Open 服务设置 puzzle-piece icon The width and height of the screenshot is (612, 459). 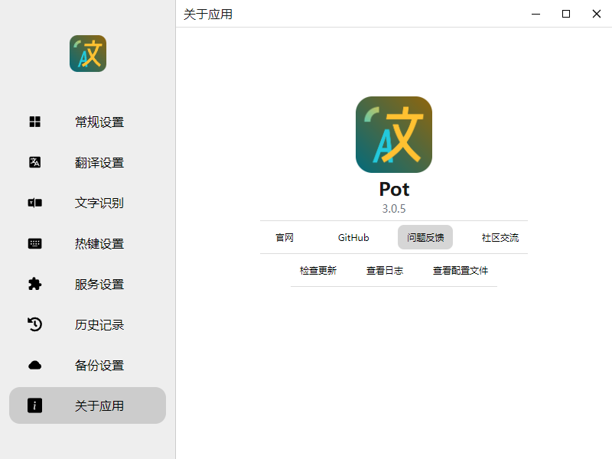point(34,284)
